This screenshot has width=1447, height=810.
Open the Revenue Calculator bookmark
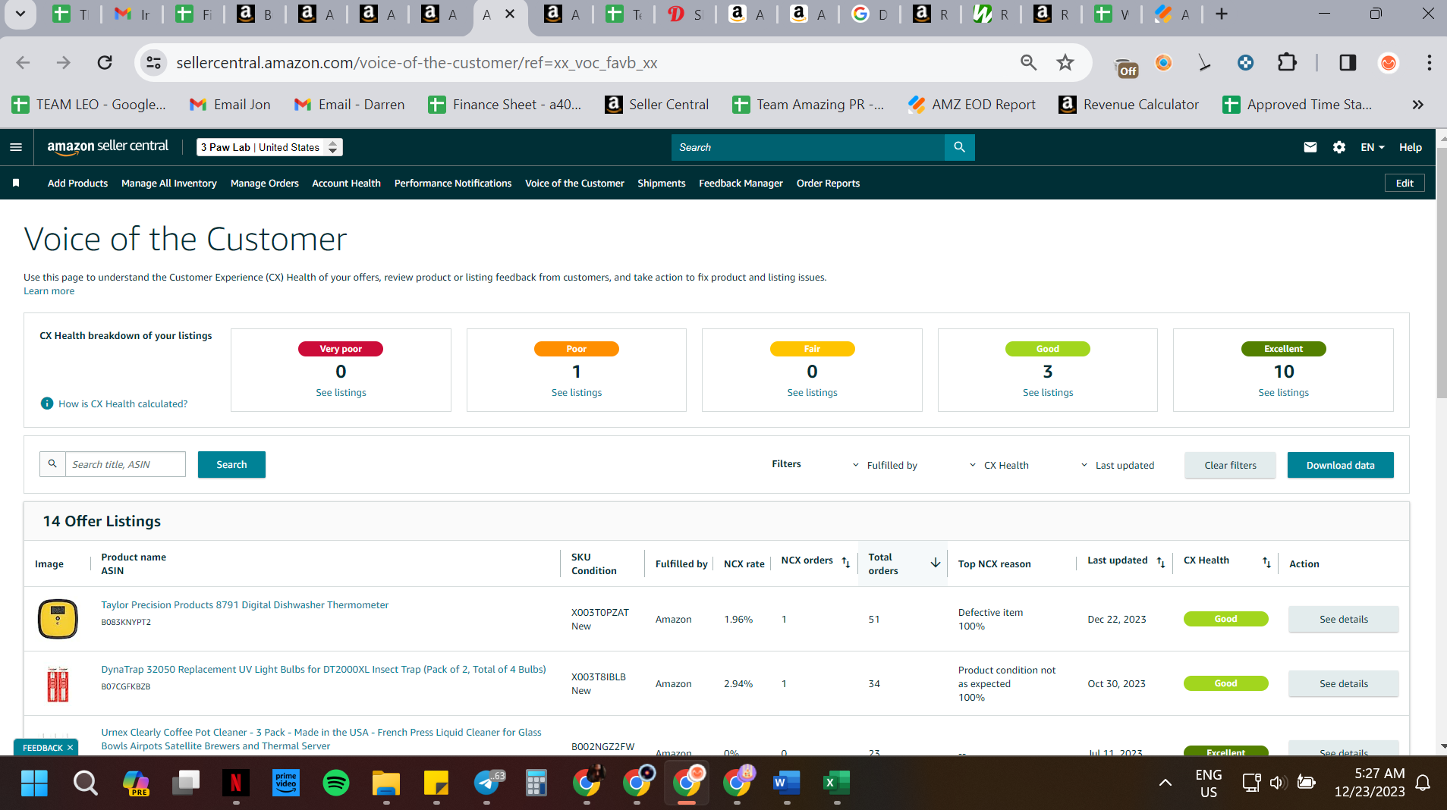(x=1129, y=105)
